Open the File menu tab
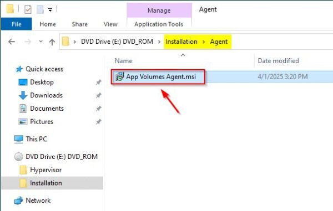 click(x=16, y=24)
